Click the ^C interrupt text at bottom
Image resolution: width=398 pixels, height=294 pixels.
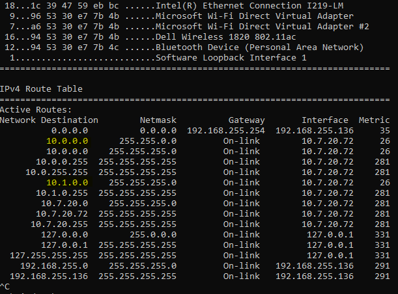(5, 287)
